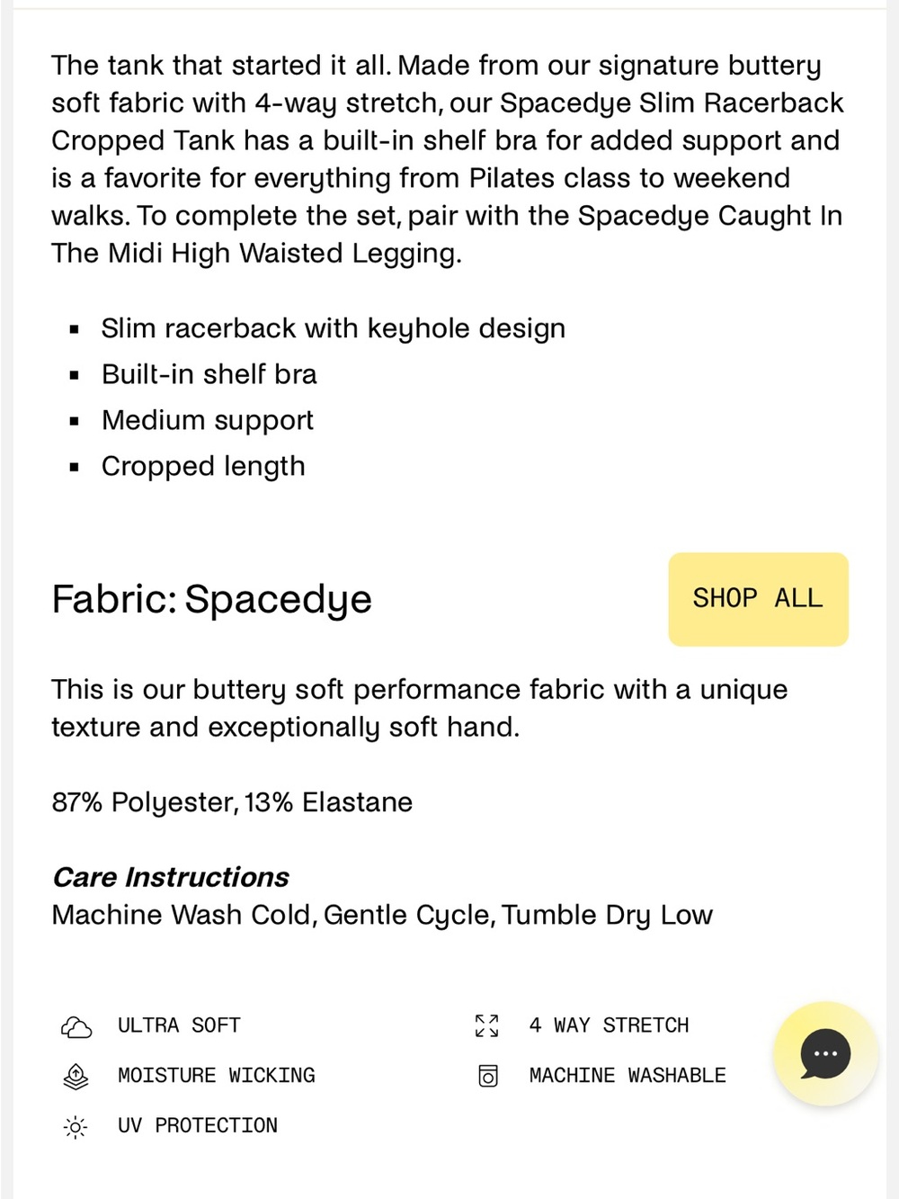The height and width of the screenshot is (1199, 899).
Task: Click the Cropped length bullet item
Action: [x=203, y=466]
